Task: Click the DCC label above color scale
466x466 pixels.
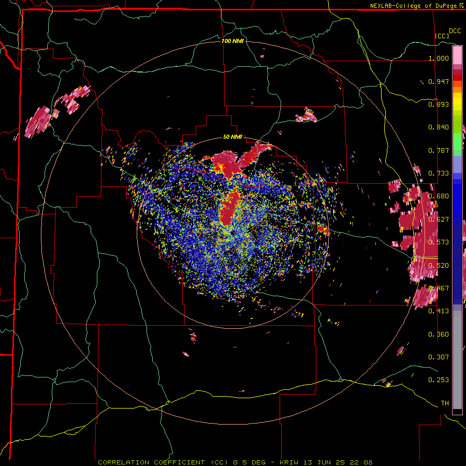Action: click(455, 31)
